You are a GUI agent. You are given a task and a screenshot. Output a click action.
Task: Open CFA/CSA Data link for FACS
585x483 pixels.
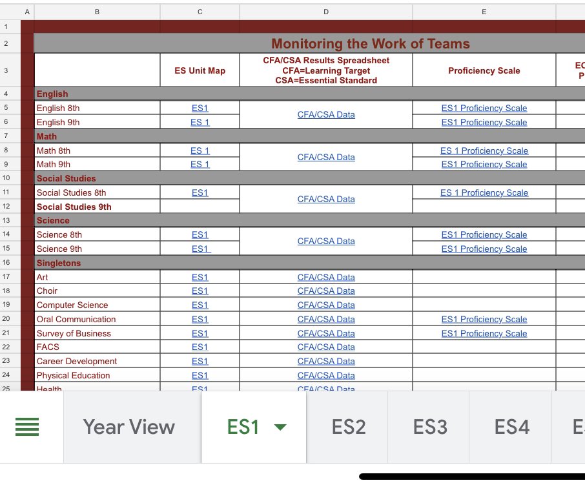(326, 347)
